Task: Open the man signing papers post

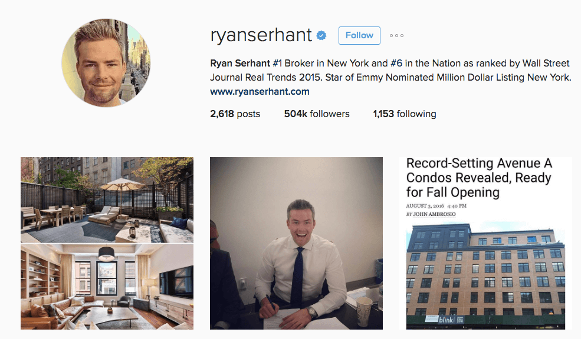Action: 296,243
